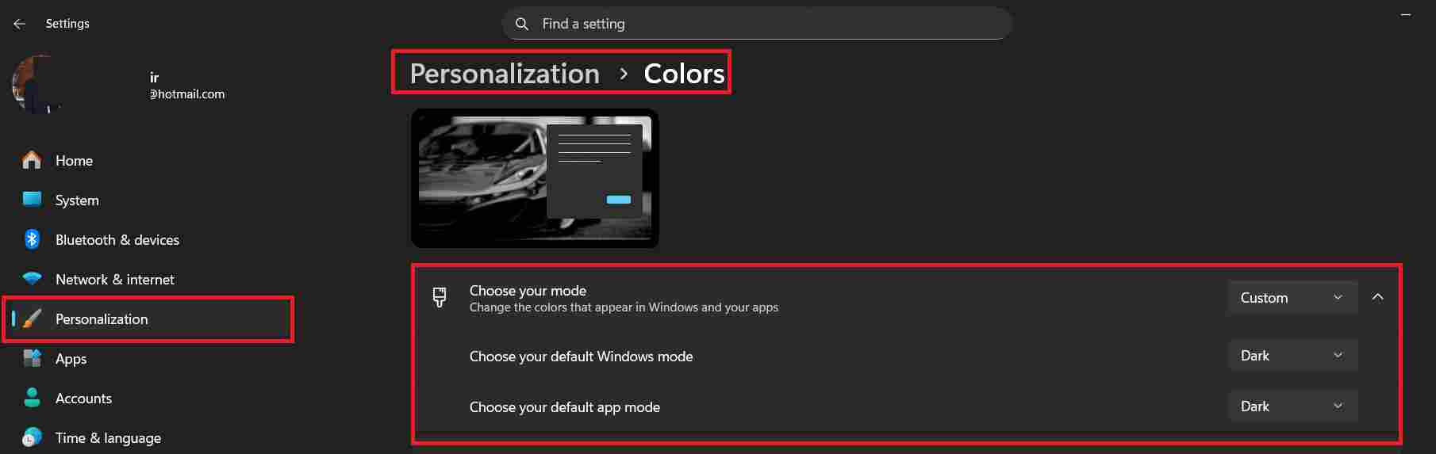Click the System monitor icon

(32, 200)
